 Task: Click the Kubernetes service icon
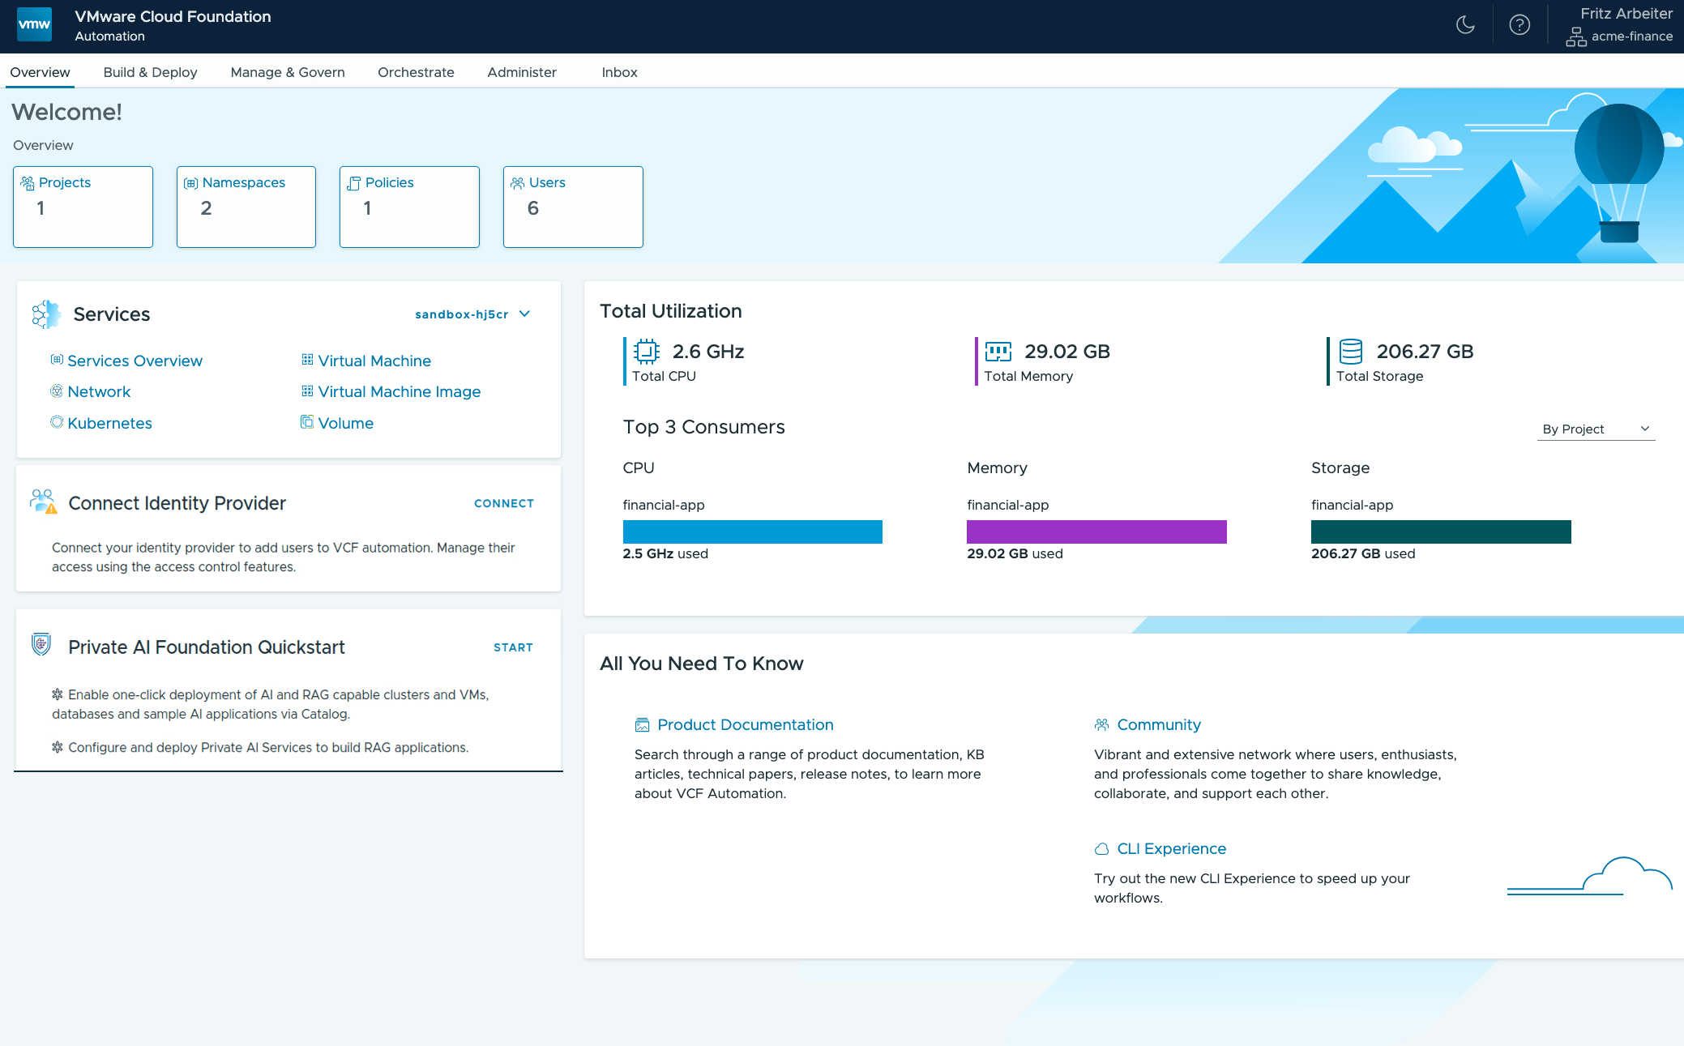click(56, 422)
